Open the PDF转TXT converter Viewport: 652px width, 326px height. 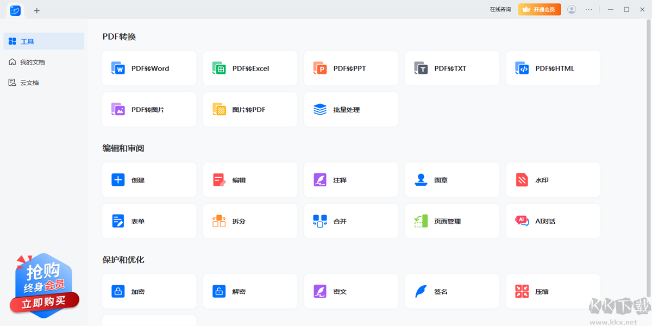tap(452, 68)
